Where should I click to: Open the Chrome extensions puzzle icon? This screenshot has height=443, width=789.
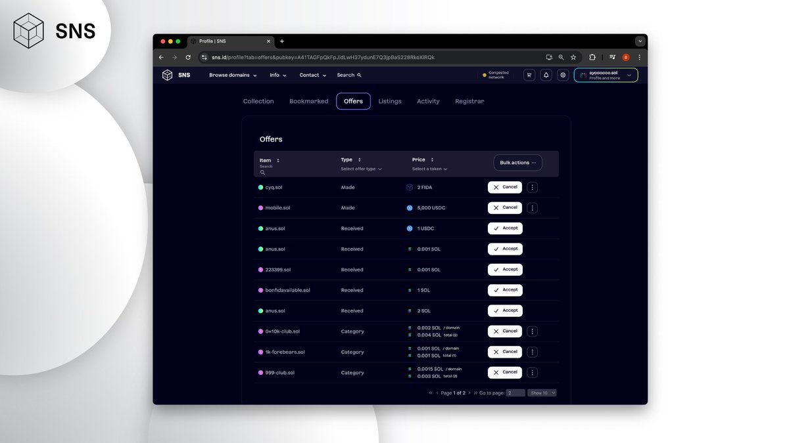click(592, 57)
